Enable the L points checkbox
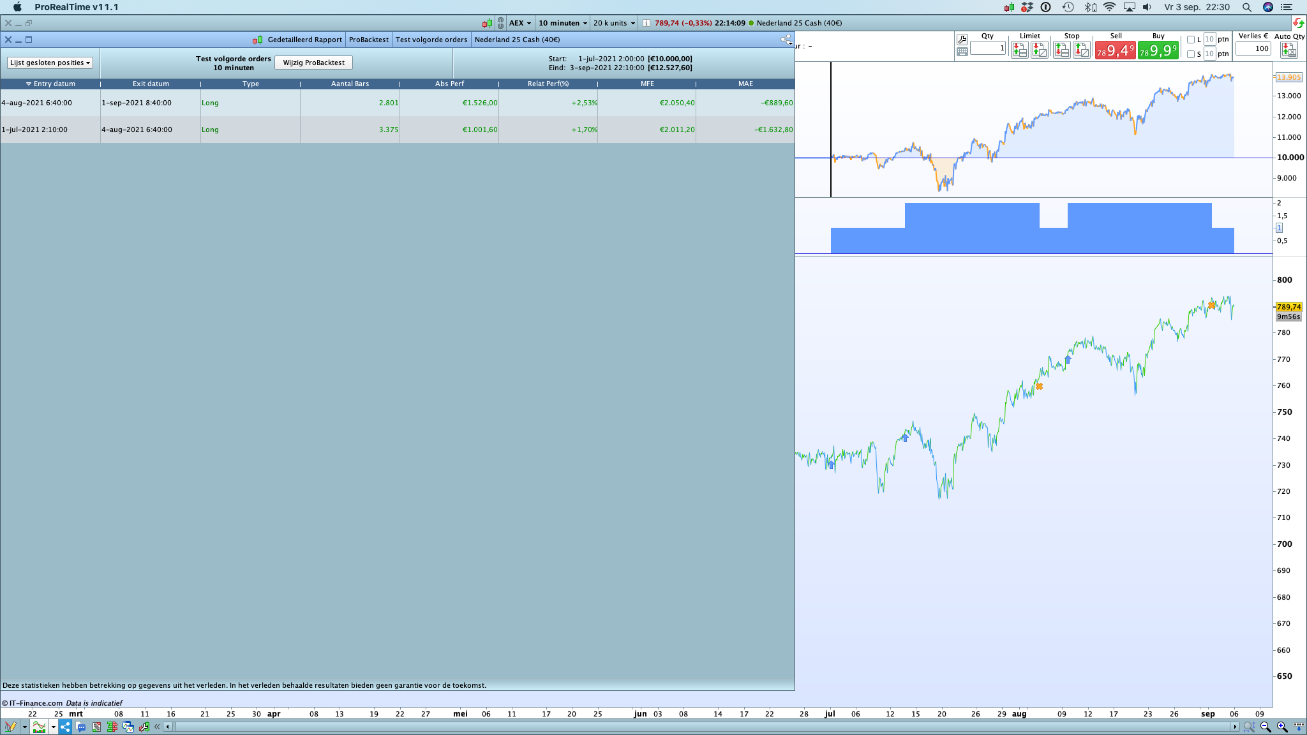The height and width of the screenshot is (735, 1307). click(1191, 40)
